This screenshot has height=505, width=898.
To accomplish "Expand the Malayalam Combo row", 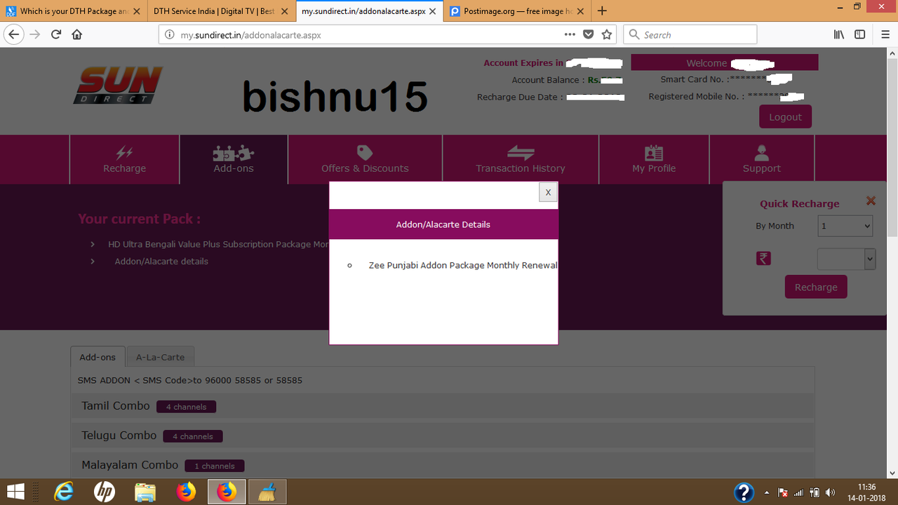I will [x=443, y=465].
